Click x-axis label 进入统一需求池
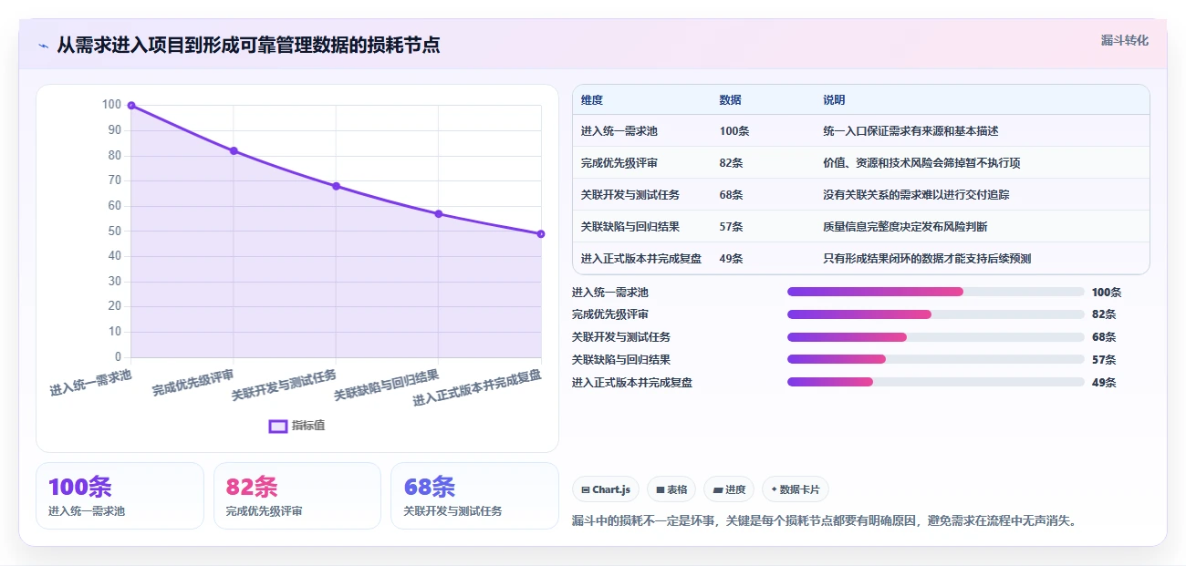Image resolution: width=1186 pixels, height=566 pixels. coord(90,382)
